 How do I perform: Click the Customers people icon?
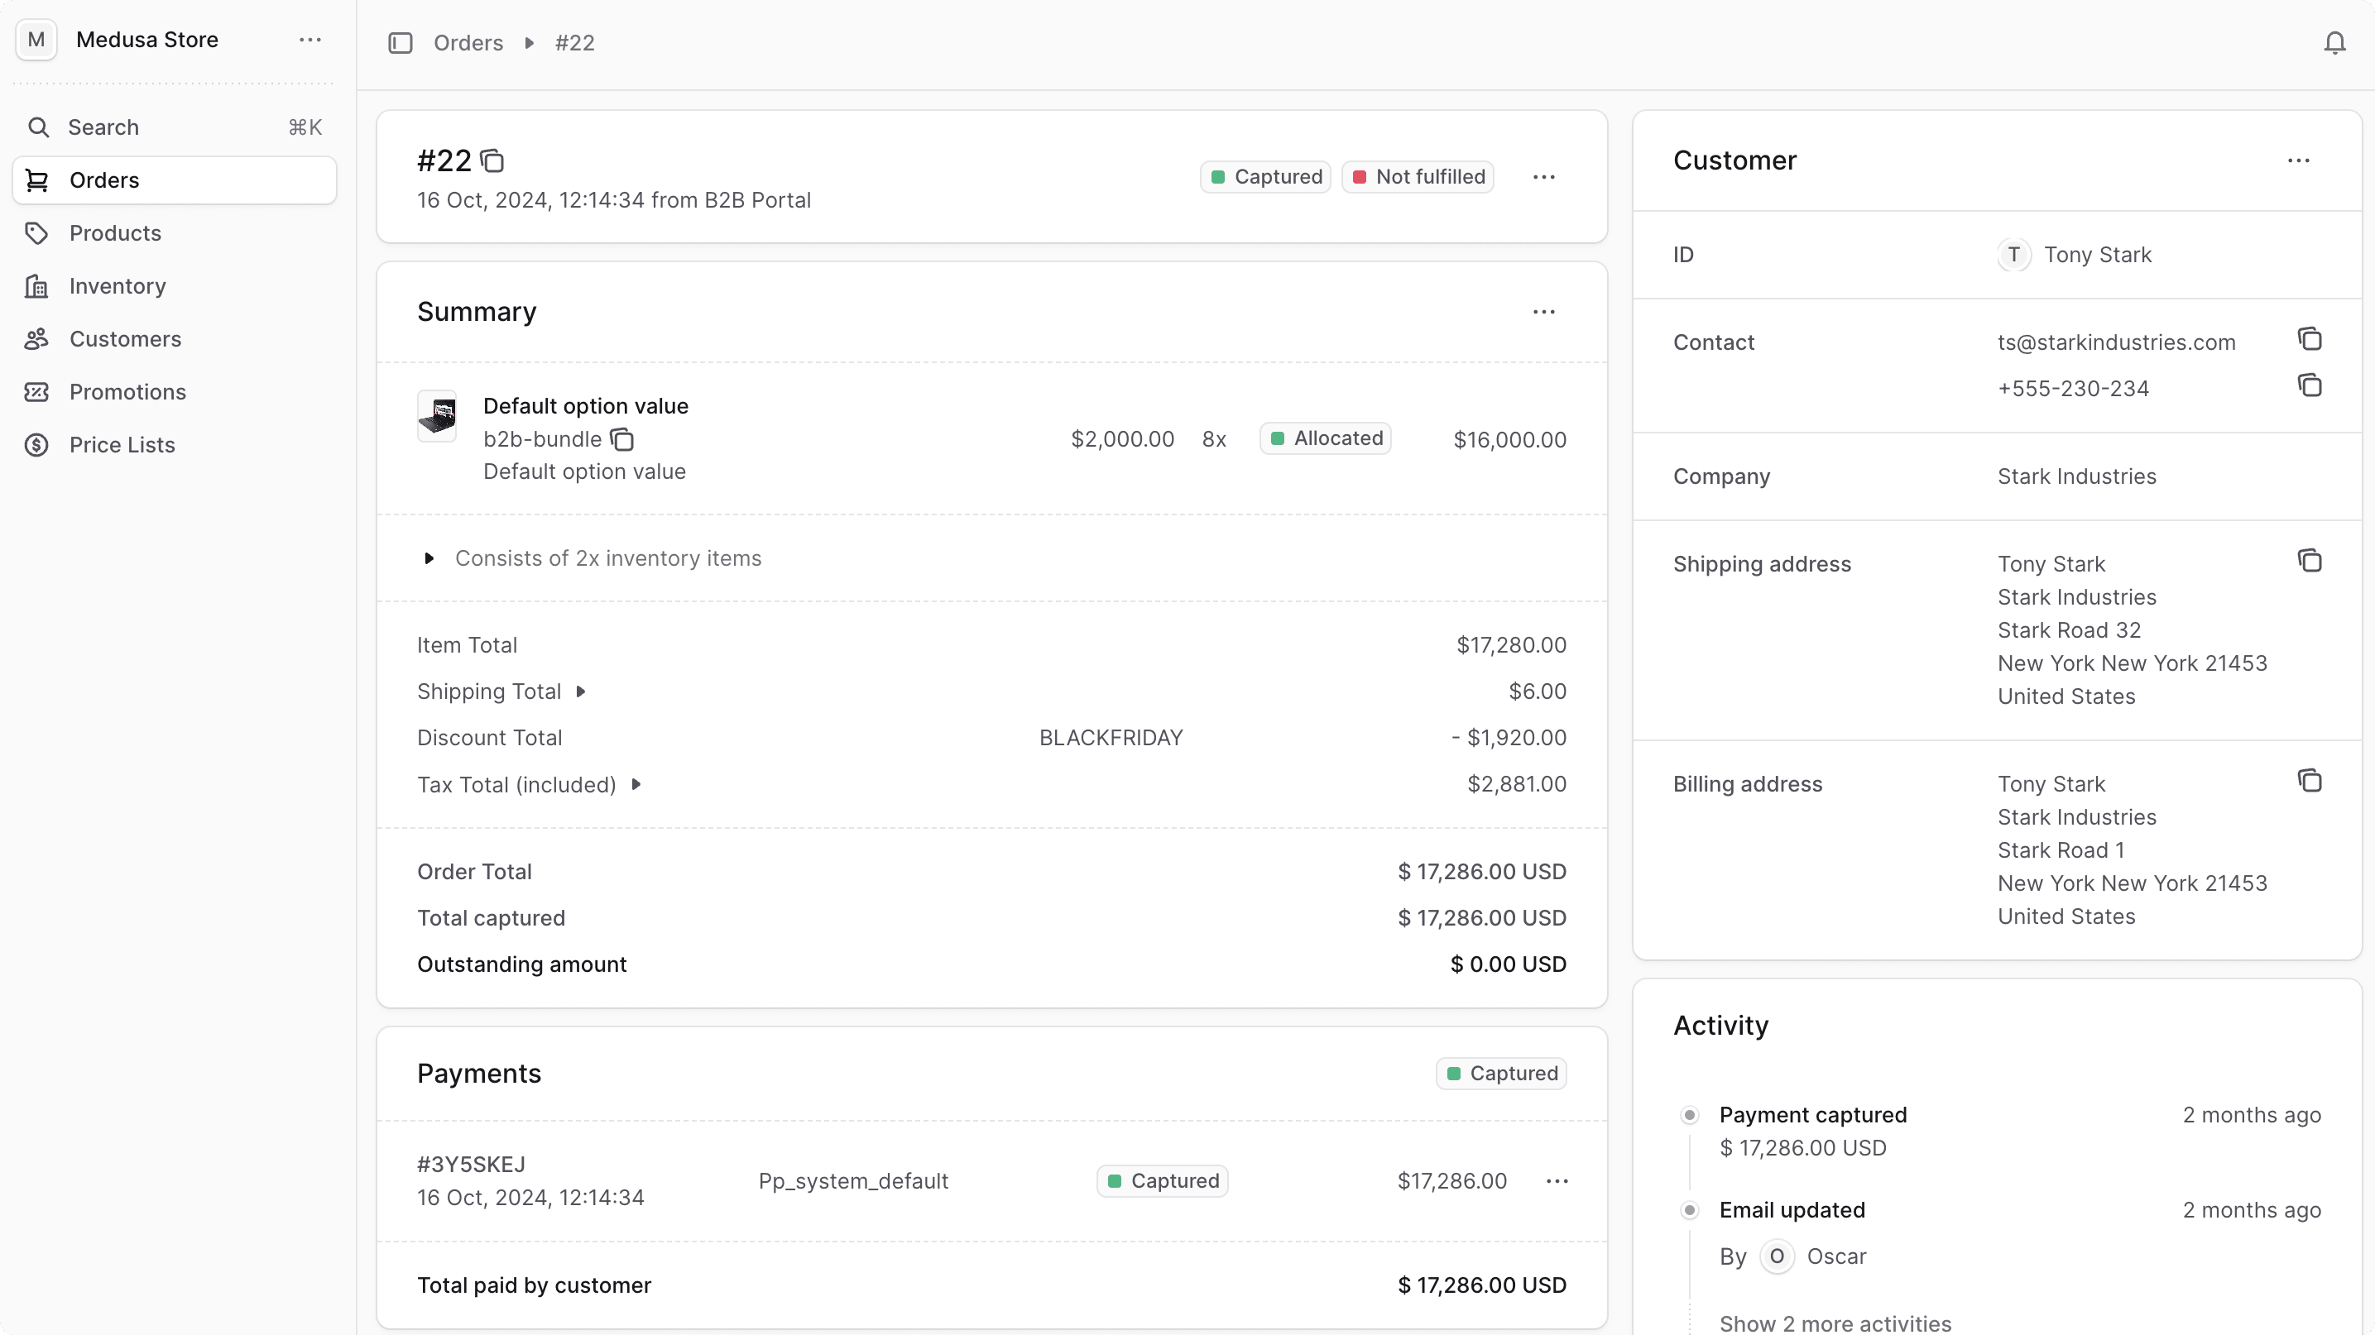[x=37, y=339]
